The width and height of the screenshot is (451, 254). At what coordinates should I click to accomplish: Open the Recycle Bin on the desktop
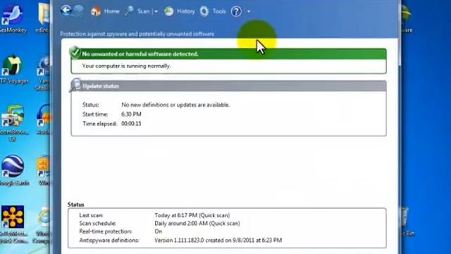pyautogui.click(x=406, y=222)
